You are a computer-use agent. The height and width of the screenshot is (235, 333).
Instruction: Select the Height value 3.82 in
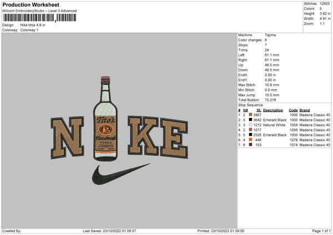tap(325, 13)
